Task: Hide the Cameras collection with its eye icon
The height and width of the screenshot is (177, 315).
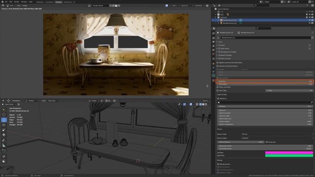Action: click(310, 18)
